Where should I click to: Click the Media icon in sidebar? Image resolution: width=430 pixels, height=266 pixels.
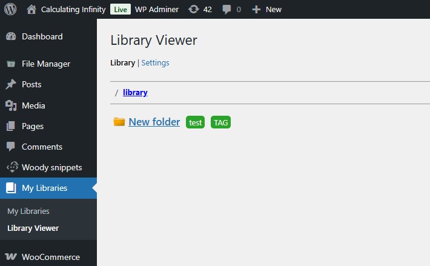[11, 105]
